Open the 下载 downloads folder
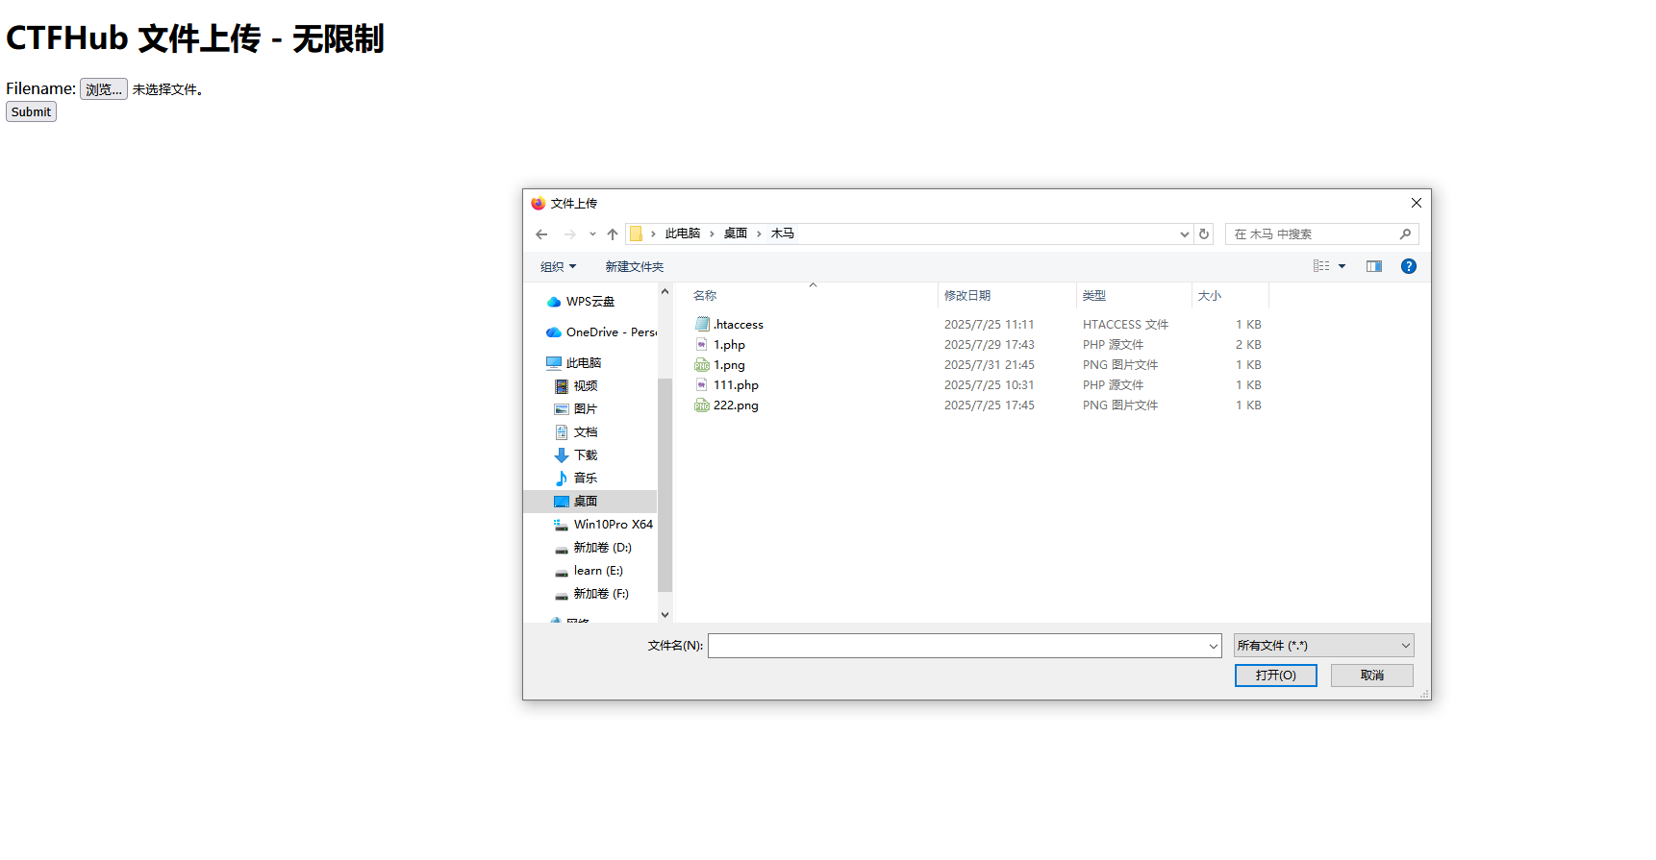 tap(585, 455)
